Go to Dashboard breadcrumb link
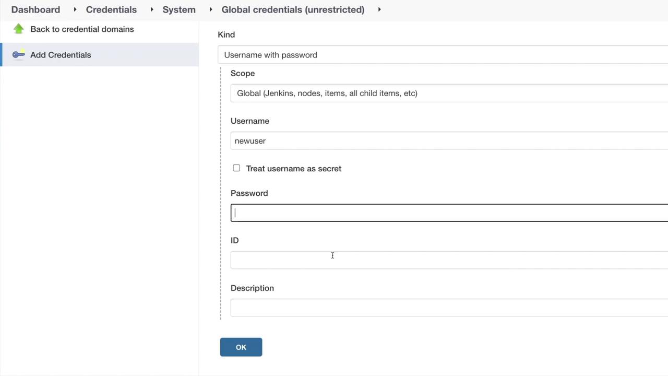Screen dimensions: 668x376 click(35, 9)
